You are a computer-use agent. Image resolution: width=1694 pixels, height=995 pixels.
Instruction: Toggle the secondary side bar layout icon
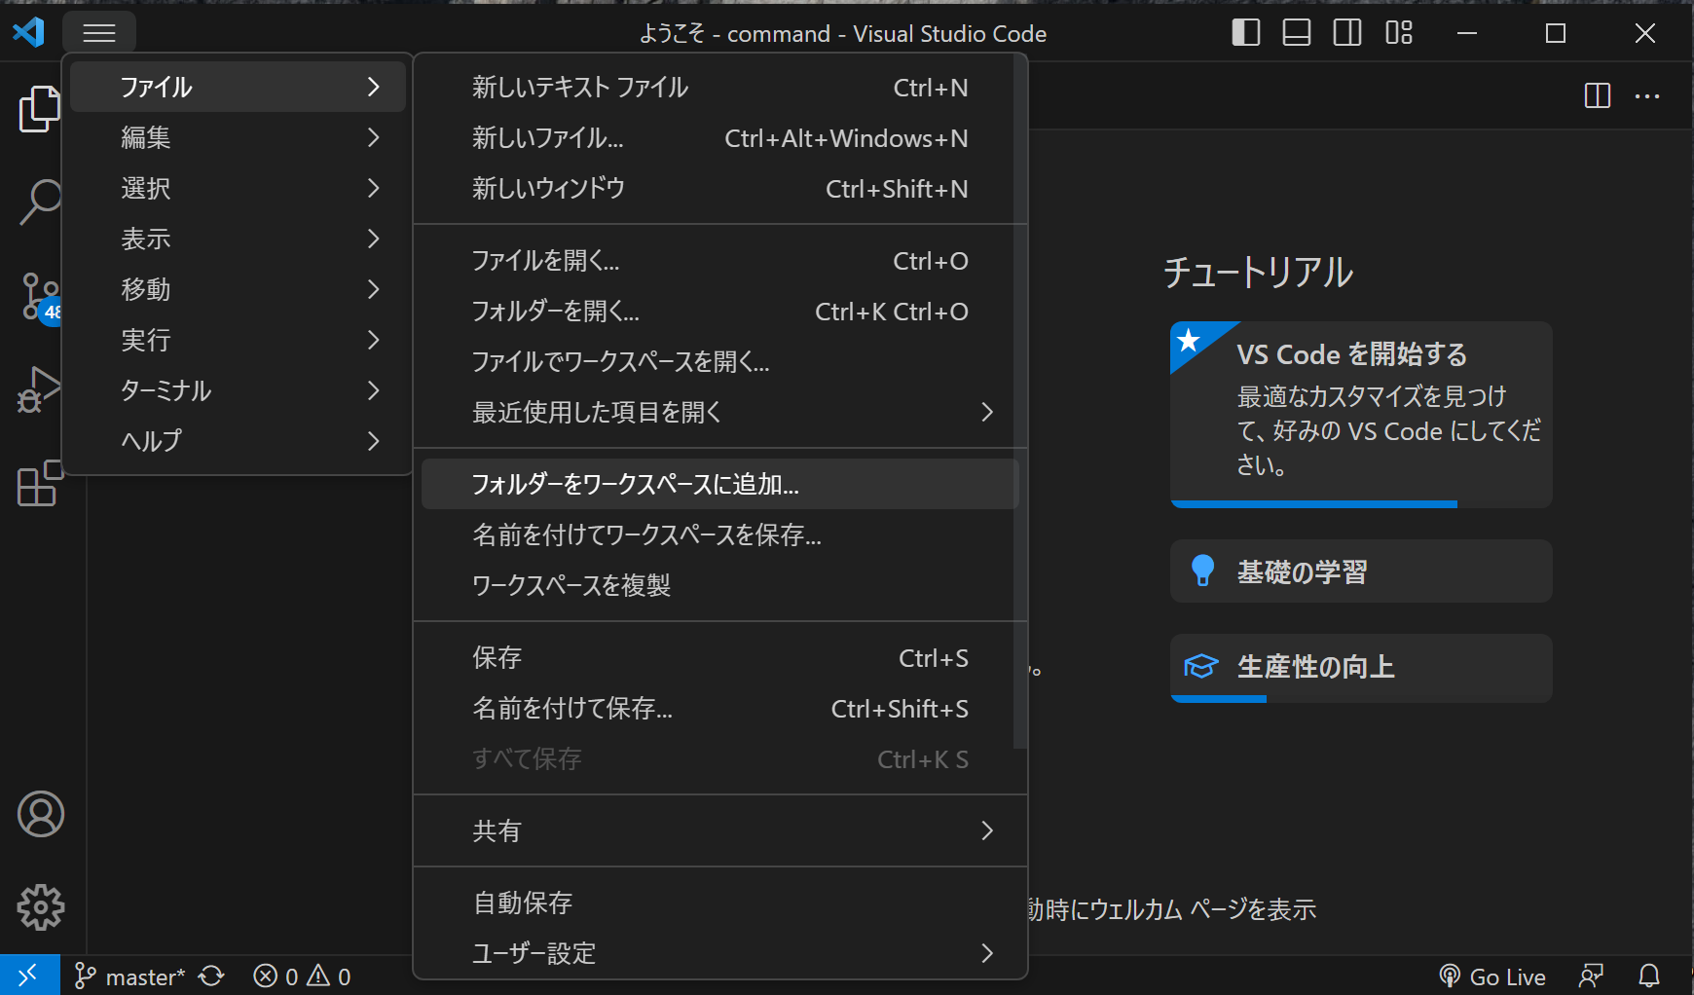click(x=1347, y=33)
